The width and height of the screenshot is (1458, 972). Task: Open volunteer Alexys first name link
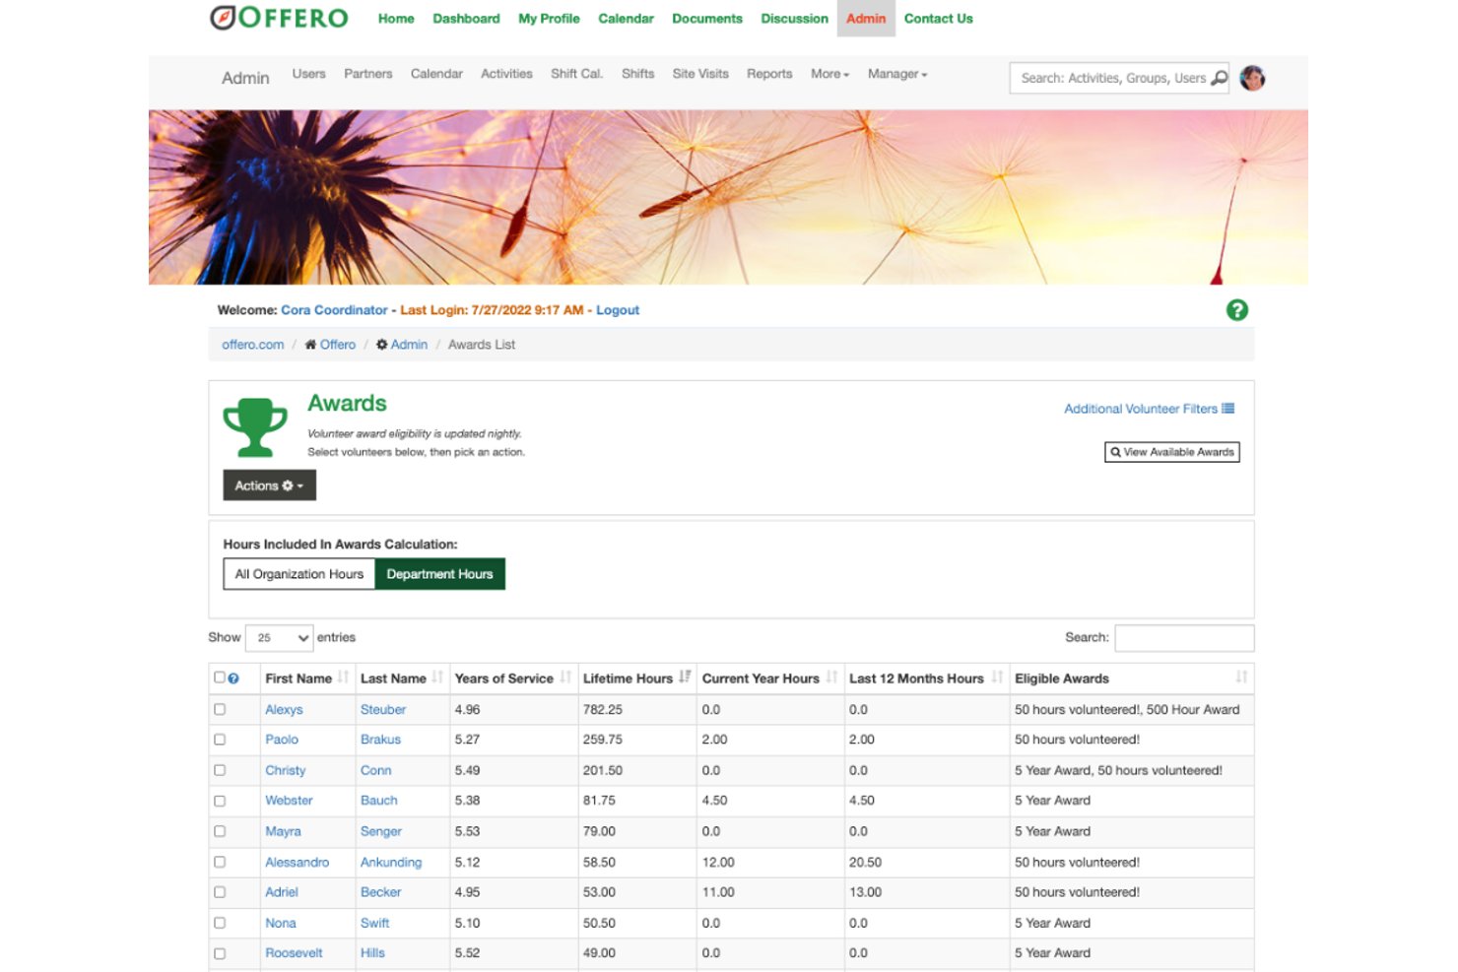tap(284, 709)
